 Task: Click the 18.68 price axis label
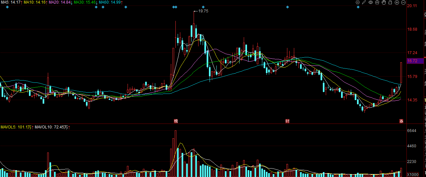click(x=412, y=29)
